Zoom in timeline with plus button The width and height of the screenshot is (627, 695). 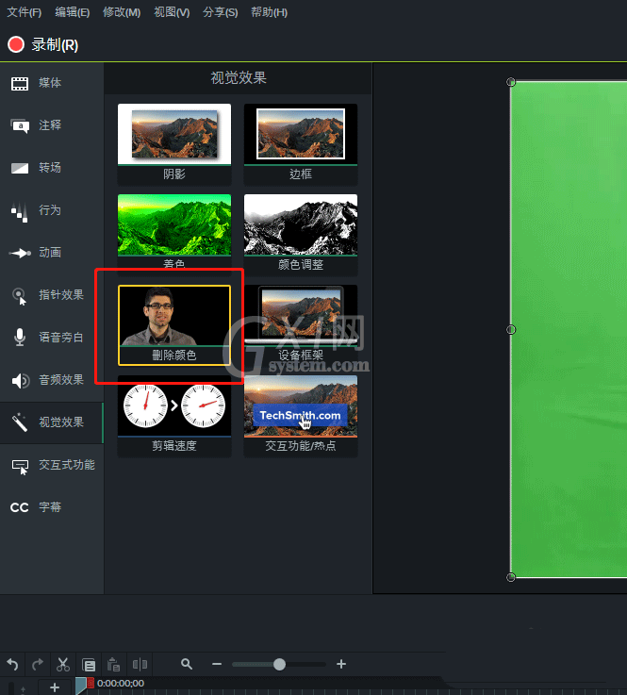click(x=341, y=664)
